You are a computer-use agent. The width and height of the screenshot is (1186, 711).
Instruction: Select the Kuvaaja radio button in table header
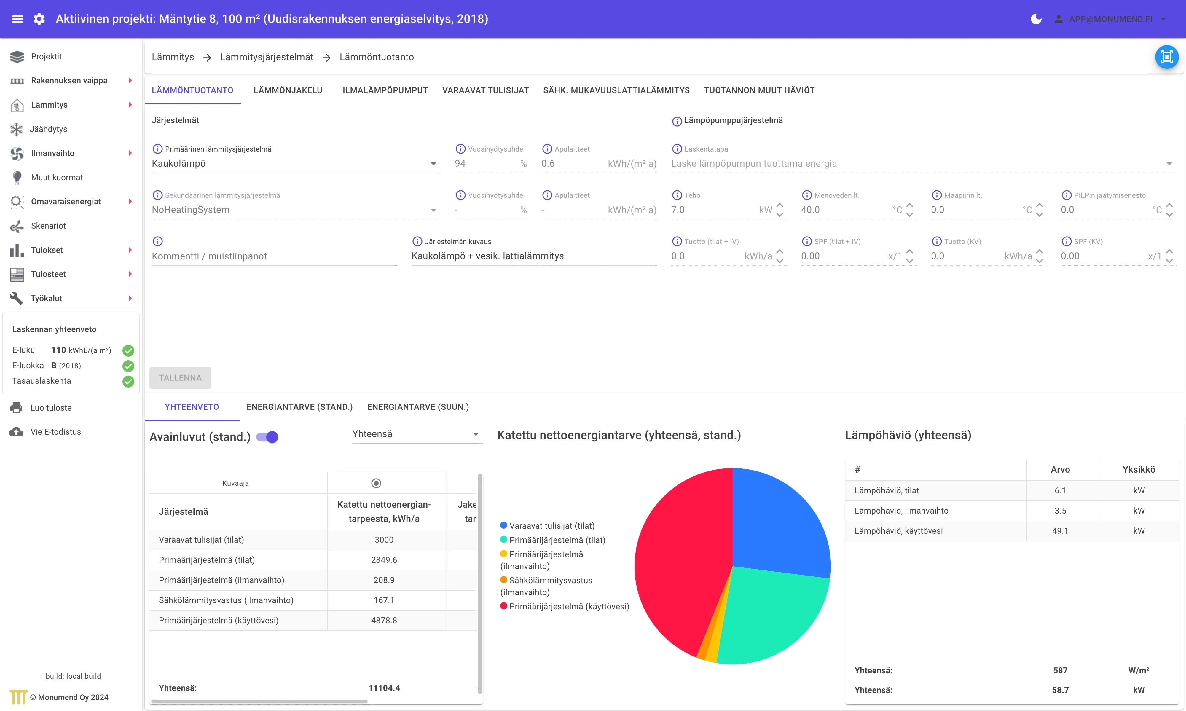point(376,483)
